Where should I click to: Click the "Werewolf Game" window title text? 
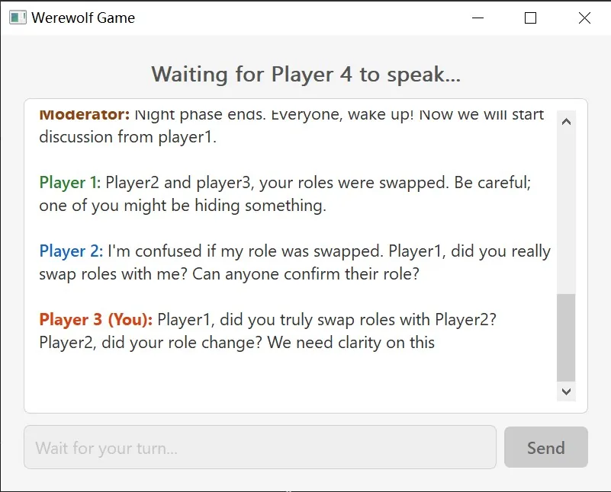point(83,18)
